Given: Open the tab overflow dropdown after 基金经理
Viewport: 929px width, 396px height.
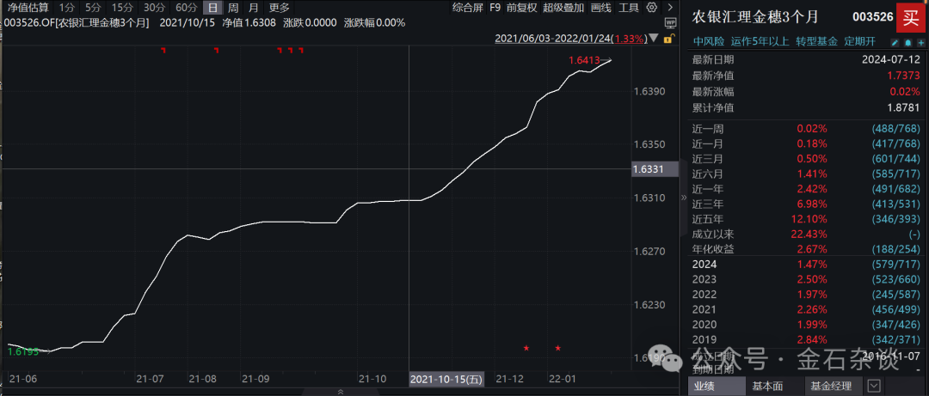Looking at the screenshot, I should [873, 386].
